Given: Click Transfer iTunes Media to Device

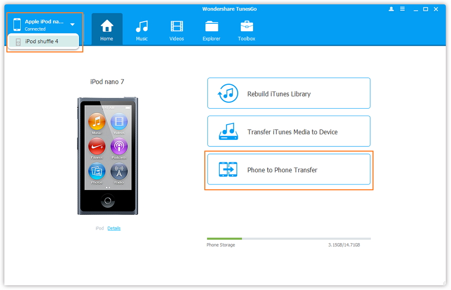Looking at the screenshot, I should pos(289,131).
